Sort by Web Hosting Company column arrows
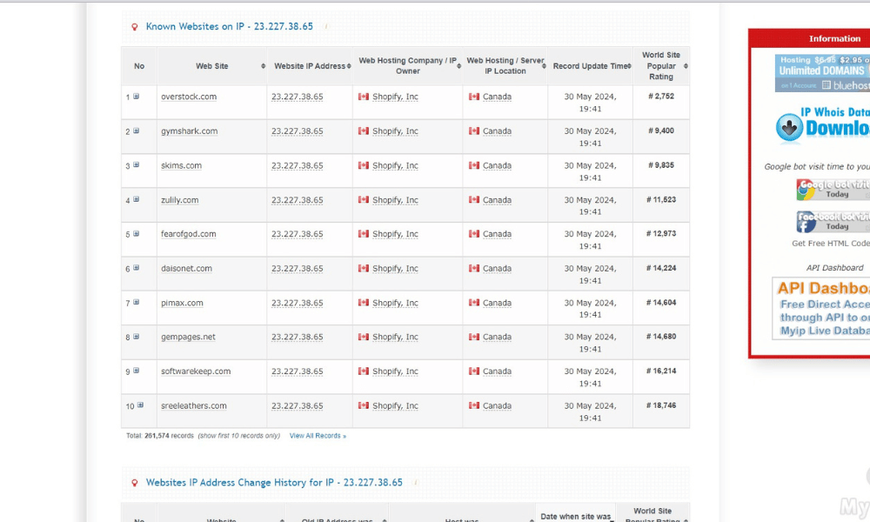 pos(458,66)
